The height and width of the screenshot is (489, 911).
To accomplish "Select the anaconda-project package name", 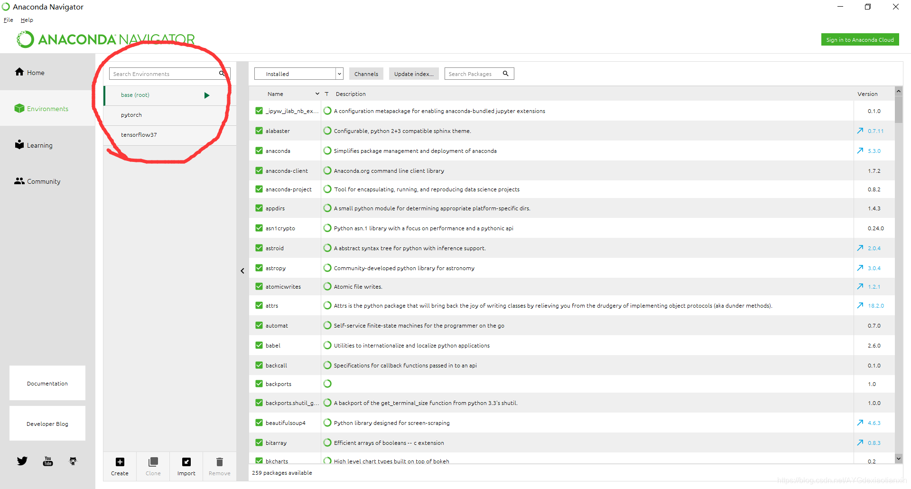I will tap(288, 189).
